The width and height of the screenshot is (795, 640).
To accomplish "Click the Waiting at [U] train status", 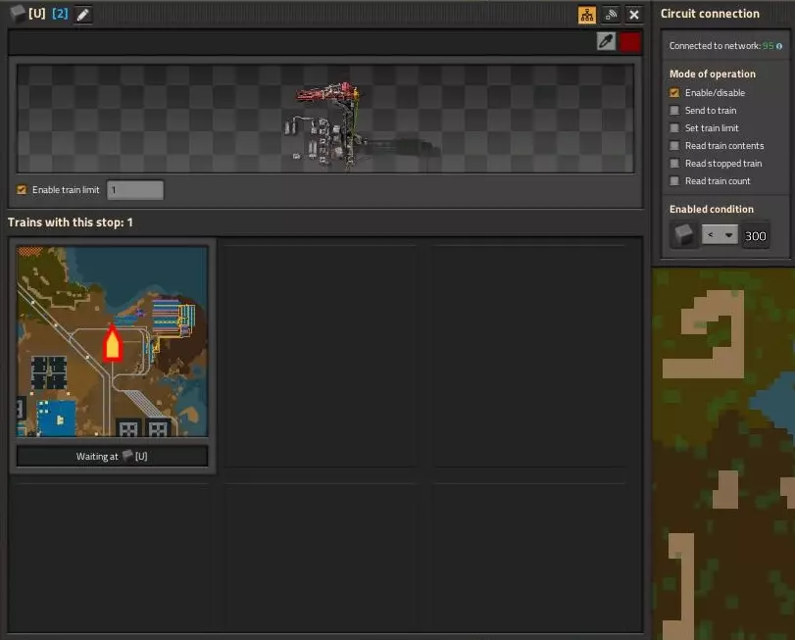I will [112, 456].
